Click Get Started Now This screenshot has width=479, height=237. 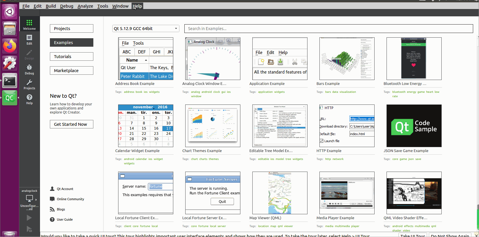(x=71, y=124)
